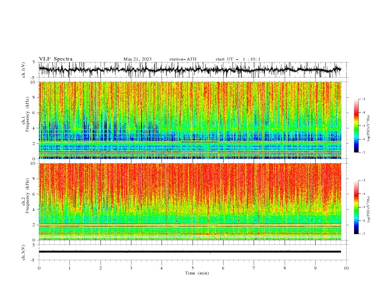Click inside the ch.1 spectrogram panel

click(190, 120)
